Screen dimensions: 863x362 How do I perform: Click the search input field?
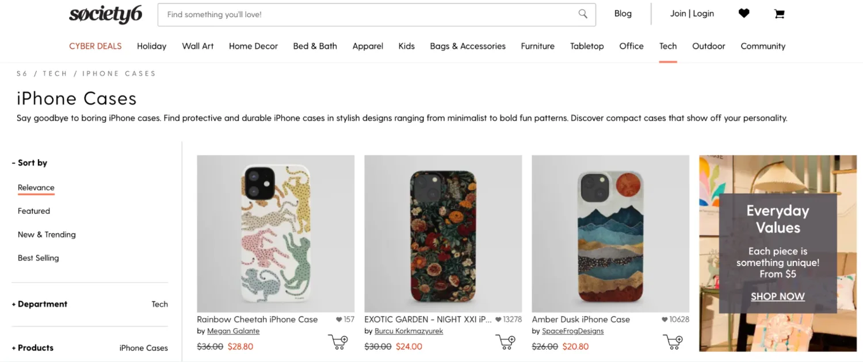(368, 14)
